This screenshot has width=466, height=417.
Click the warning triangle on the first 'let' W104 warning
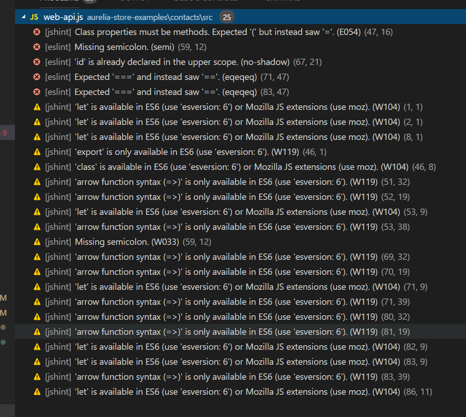tap(37, 107)
